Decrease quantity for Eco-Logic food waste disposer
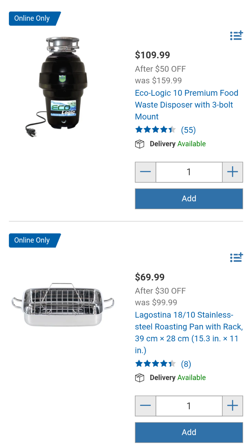The width and height of the screenshot is (252, 448). coord(145,172)
